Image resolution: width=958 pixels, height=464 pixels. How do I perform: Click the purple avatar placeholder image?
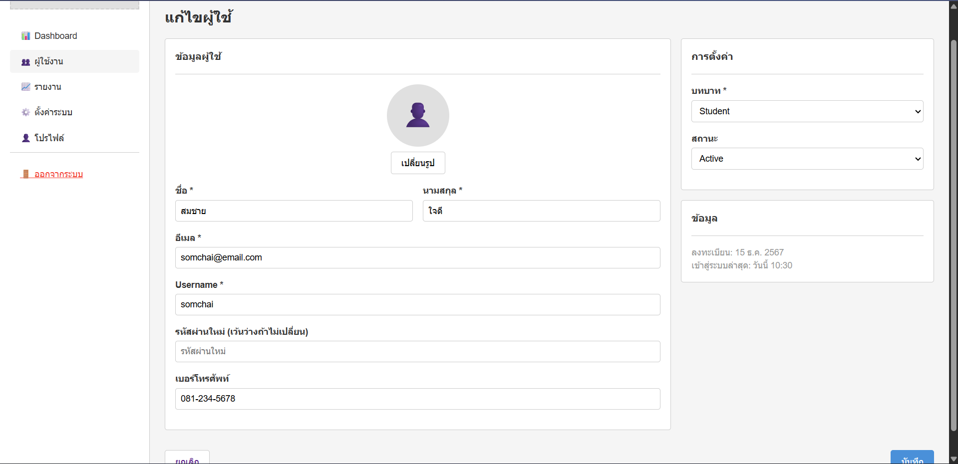[418, 115]
